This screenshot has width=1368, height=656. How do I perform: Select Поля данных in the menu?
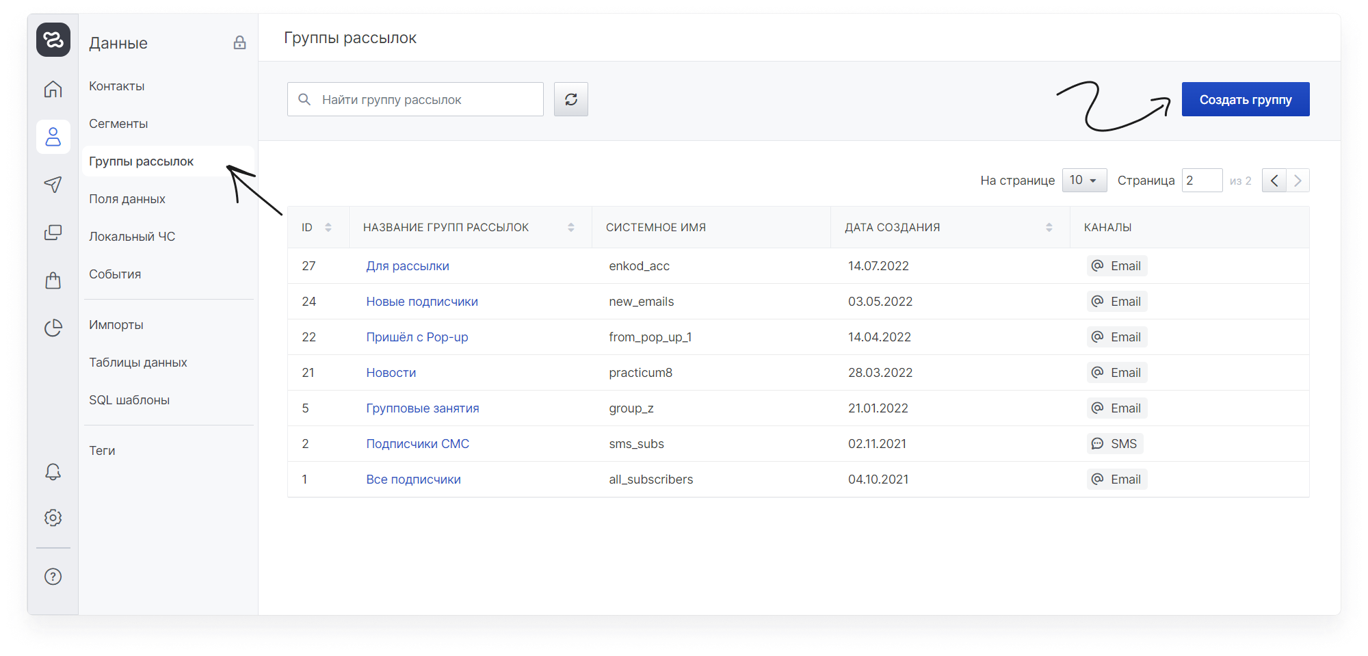click(127, 199)
